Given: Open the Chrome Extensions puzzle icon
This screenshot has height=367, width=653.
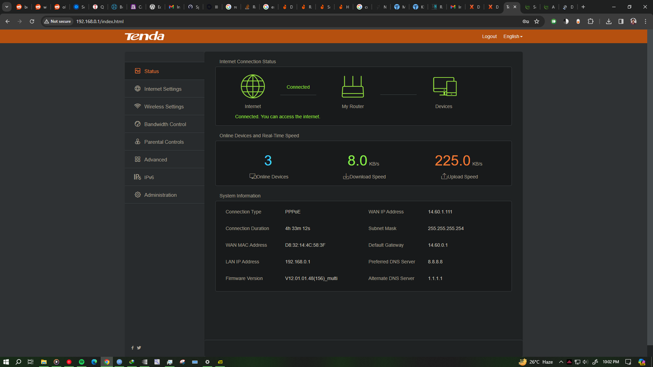Looking at the screenshot, I should (x=590, y=21).
